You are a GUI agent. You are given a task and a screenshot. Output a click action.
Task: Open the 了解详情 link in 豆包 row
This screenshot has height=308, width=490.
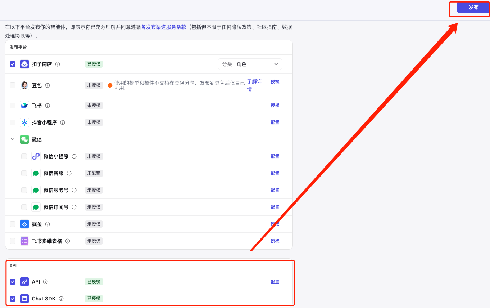pyautogui.click(x=254, y=85)
